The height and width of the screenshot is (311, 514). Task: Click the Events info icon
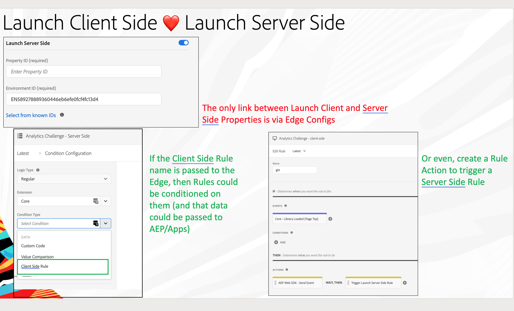(286, 206)
